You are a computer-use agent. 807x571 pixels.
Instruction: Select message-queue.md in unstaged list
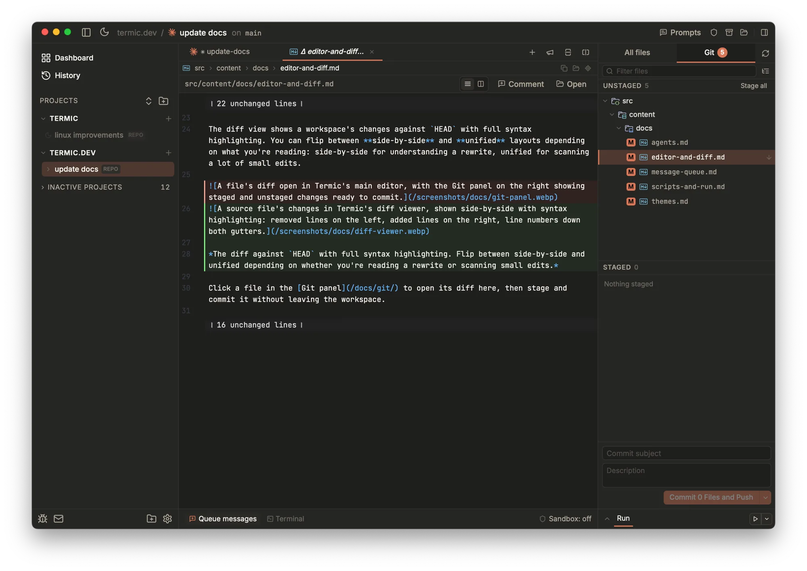pos(686,172)
